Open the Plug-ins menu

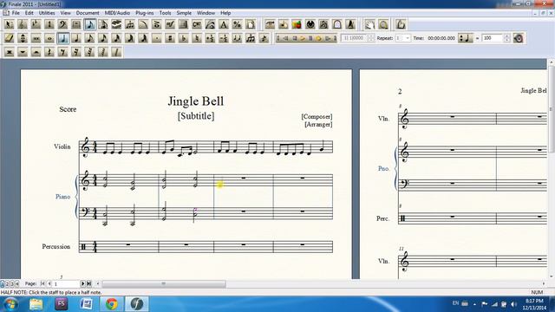pyautogui.click(x=145, y=13)
